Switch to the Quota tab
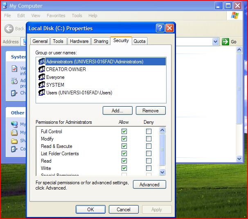Viewport: 248px width, 219px height. [139, 41]
